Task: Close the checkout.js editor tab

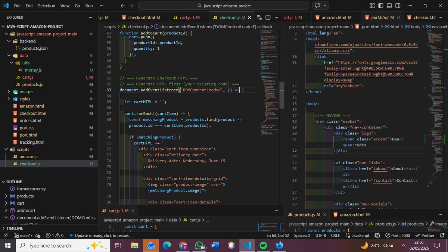Action: tap(249, 18)
